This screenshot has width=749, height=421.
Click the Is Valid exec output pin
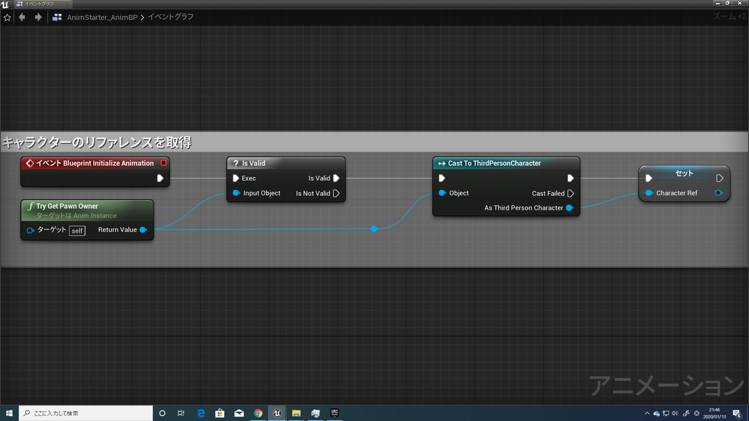pos(336,178)
